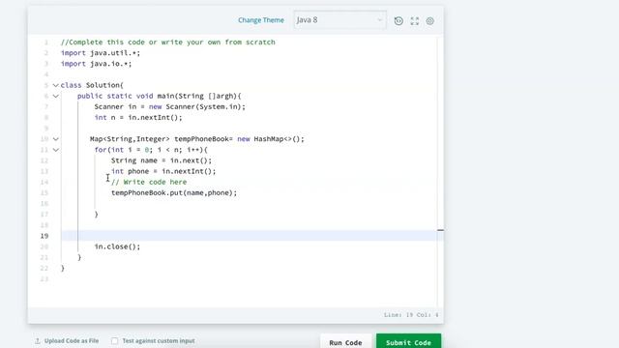Collapse the main method fold arrow on line 6
The height and width of the screenshot is (348, 619).
click(x=56, y=96)
